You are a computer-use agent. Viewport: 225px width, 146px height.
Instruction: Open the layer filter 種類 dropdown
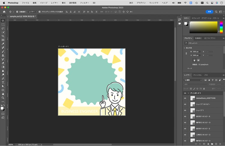click(193, 80)
